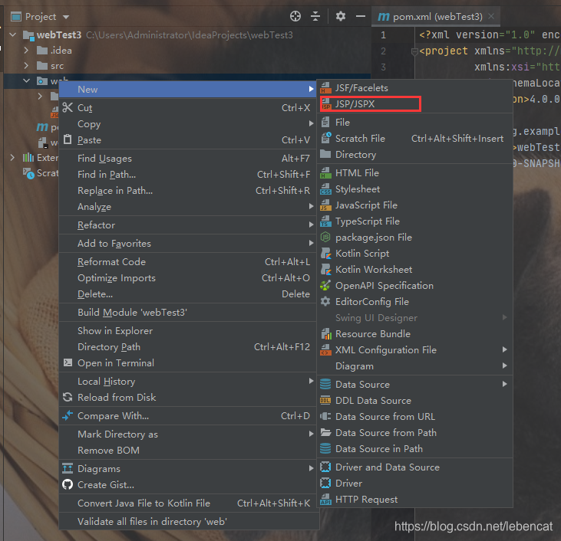The width and height of the screenshot is (561, 541).
Task: Select Remove BOM
Action: (x=188, y=451)
